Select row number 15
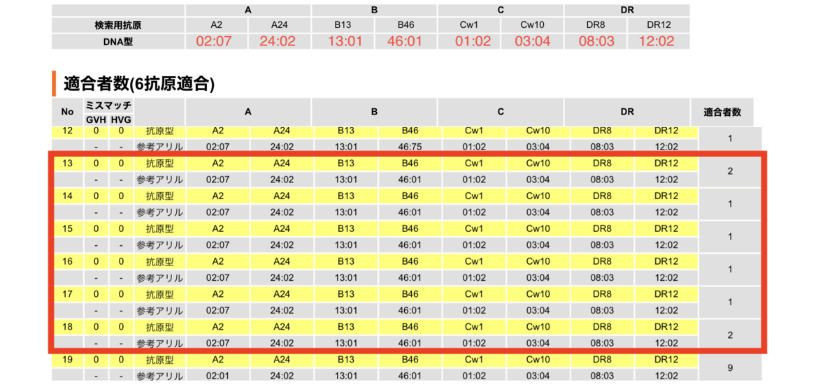The image size is (839, 387). pos(67,229)
